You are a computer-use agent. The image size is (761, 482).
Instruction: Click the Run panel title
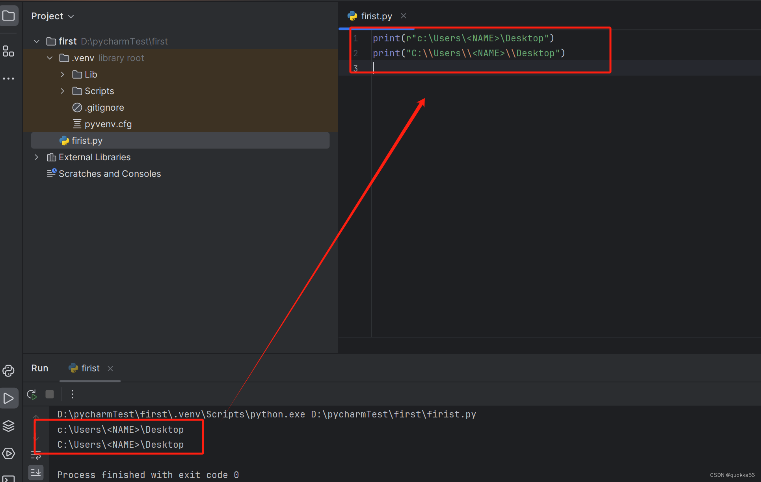coord(40,368)
